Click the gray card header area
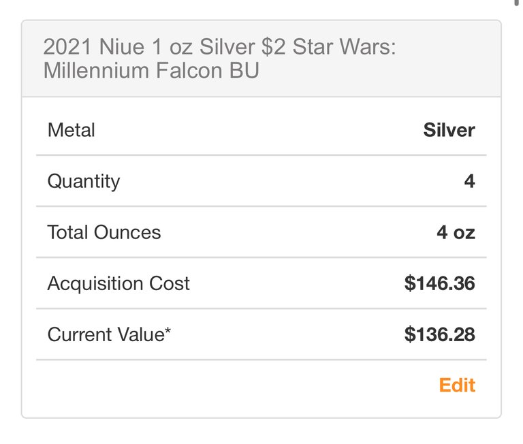The height and width of the screenshot is (444, 523). pyautogui.click(x=261, y=59)
